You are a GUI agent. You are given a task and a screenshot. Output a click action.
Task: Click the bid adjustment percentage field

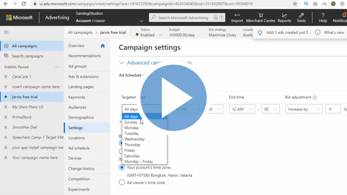333,109
